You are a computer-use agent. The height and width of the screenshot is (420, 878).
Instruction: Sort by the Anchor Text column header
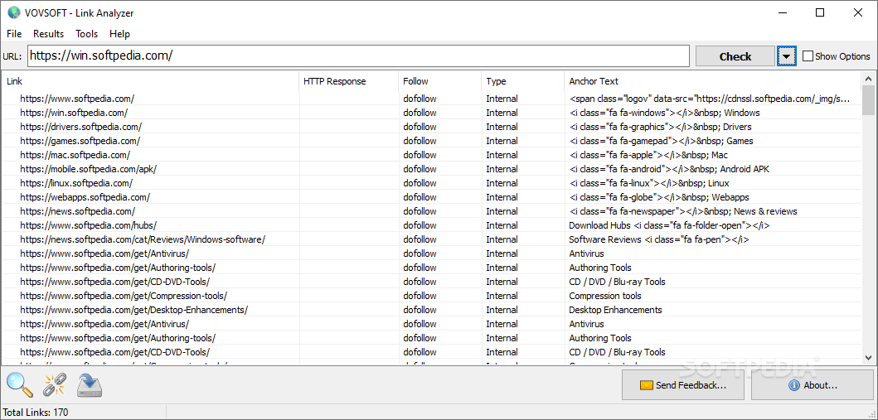click(713, 81)
